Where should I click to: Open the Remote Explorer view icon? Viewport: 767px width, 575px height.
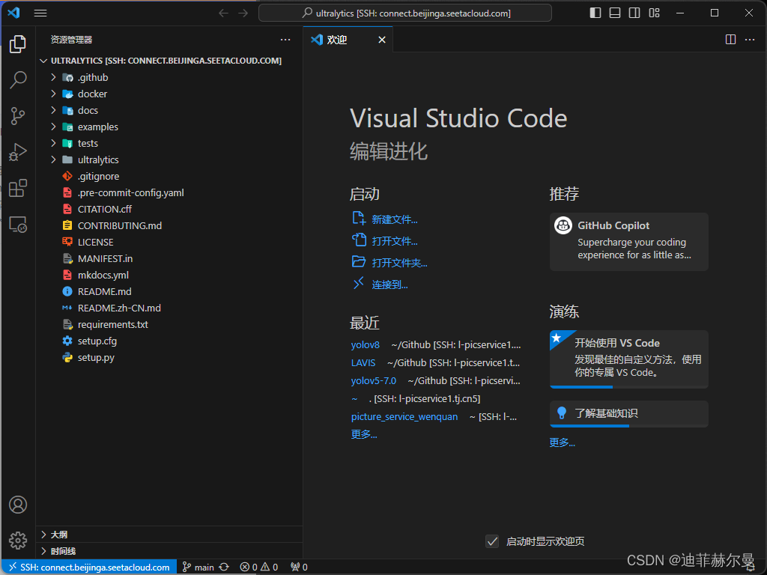coord(18,225)
